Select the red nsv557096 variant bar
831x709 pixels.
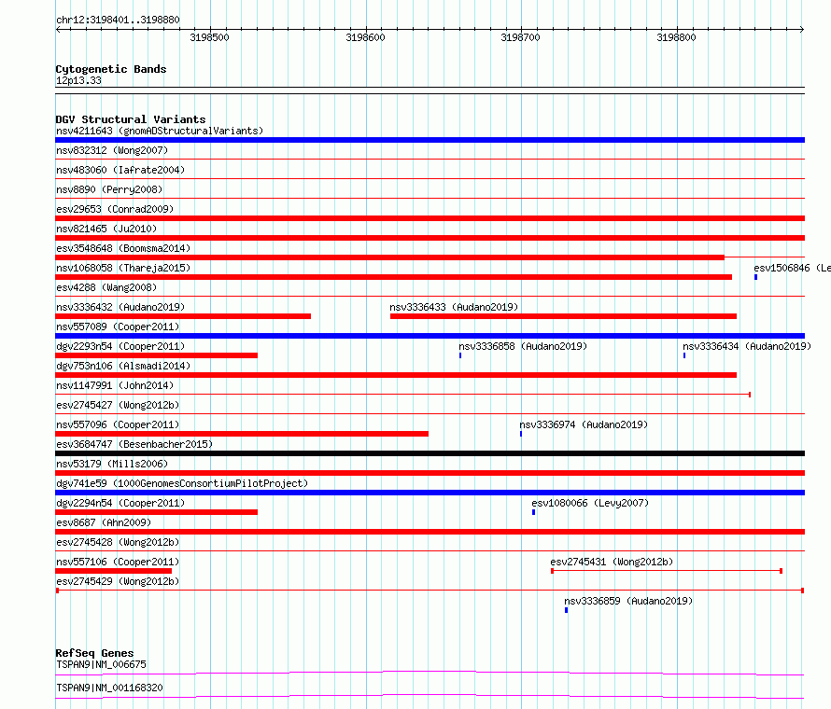click(x=242, y=434)
